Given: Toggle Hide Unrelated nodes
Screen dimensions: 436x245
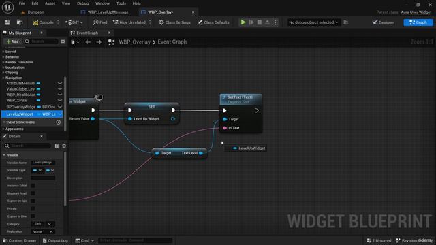Looking at the screenshot, I should click(129, 22).
